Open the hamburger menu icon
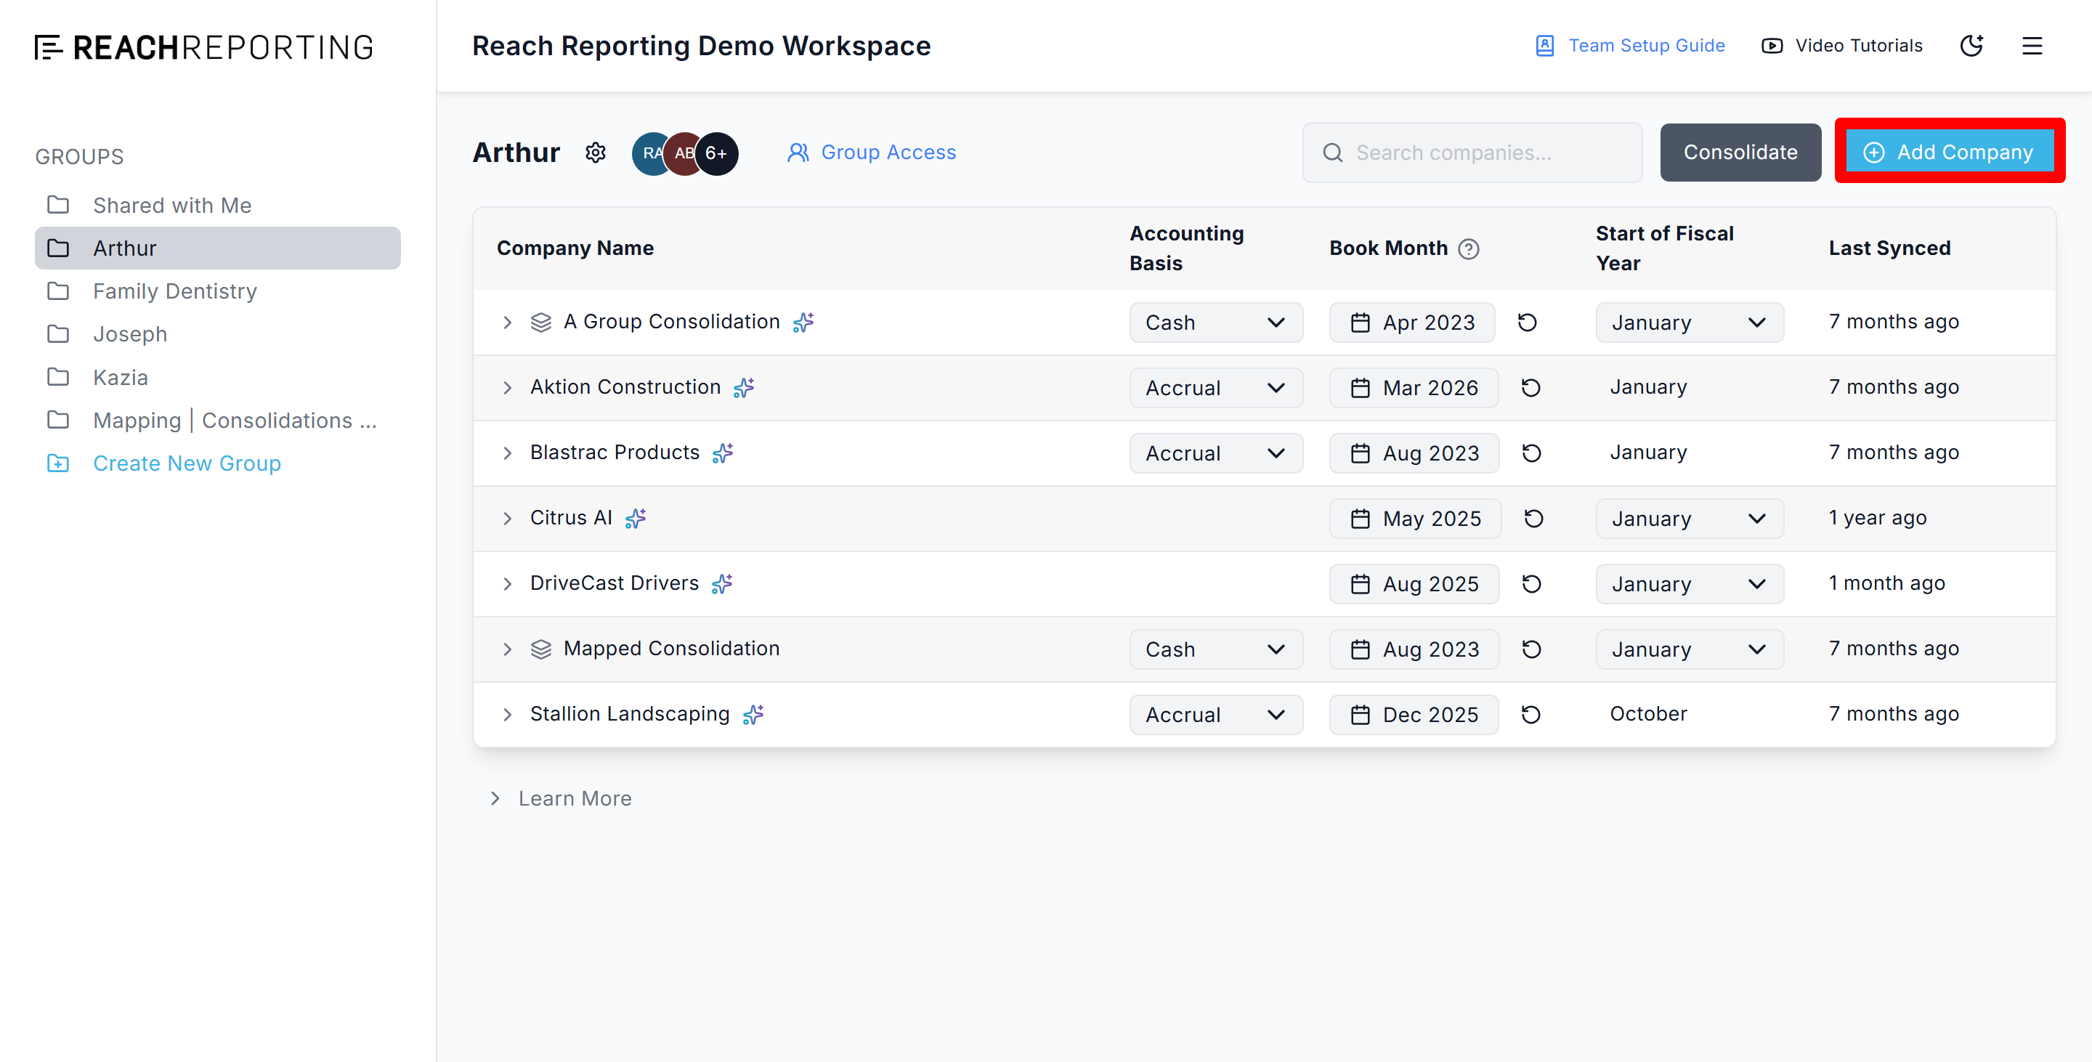 [x=2031, y=46]
